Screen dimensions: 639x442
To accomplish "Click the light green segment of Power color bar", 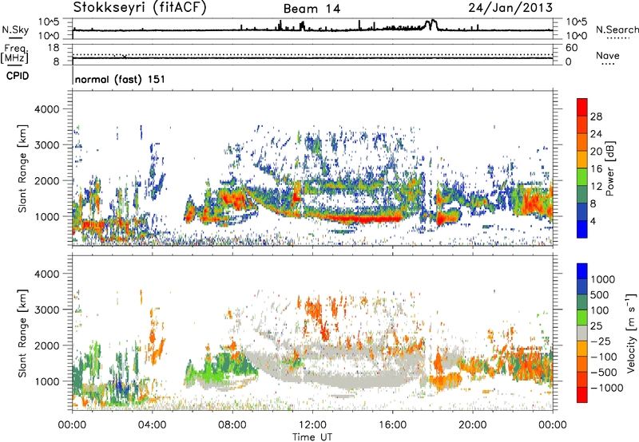I will [x=582, y=177].
